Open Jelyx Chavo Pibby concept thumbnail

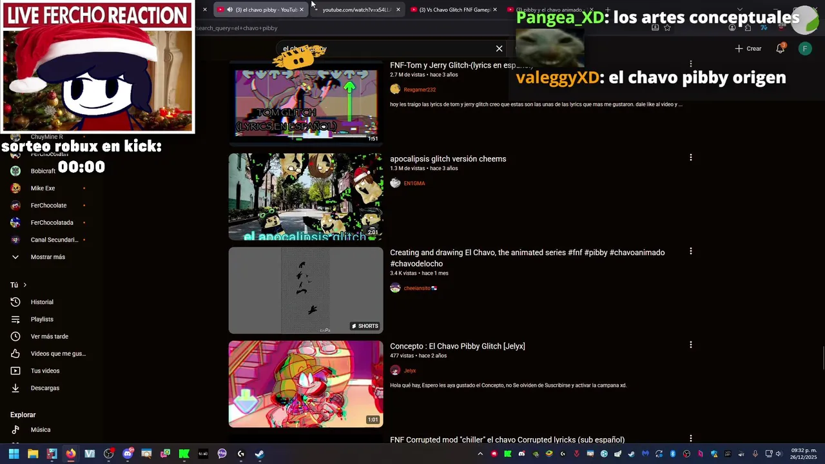[306, 384]
